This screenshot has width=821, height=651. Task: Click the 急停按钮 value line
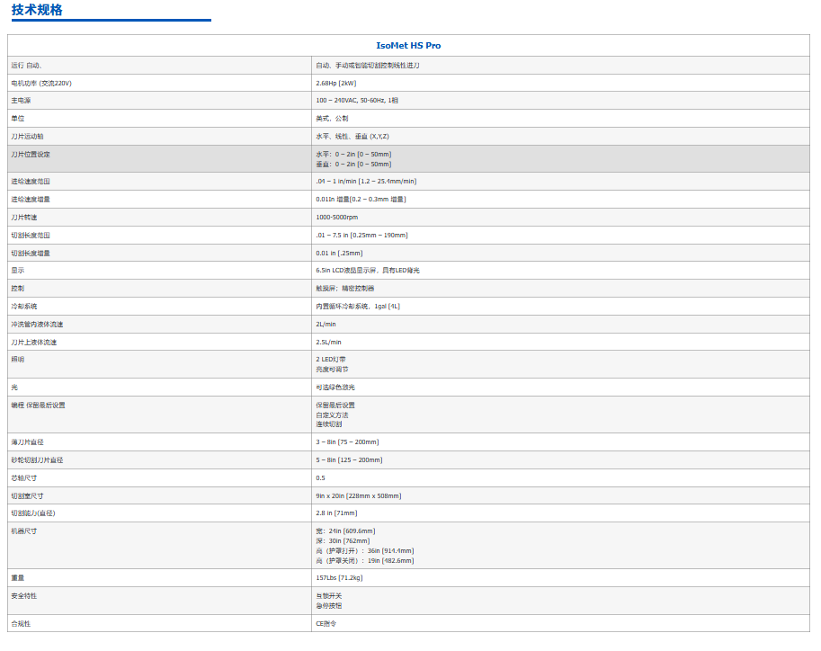pos(329,606)
